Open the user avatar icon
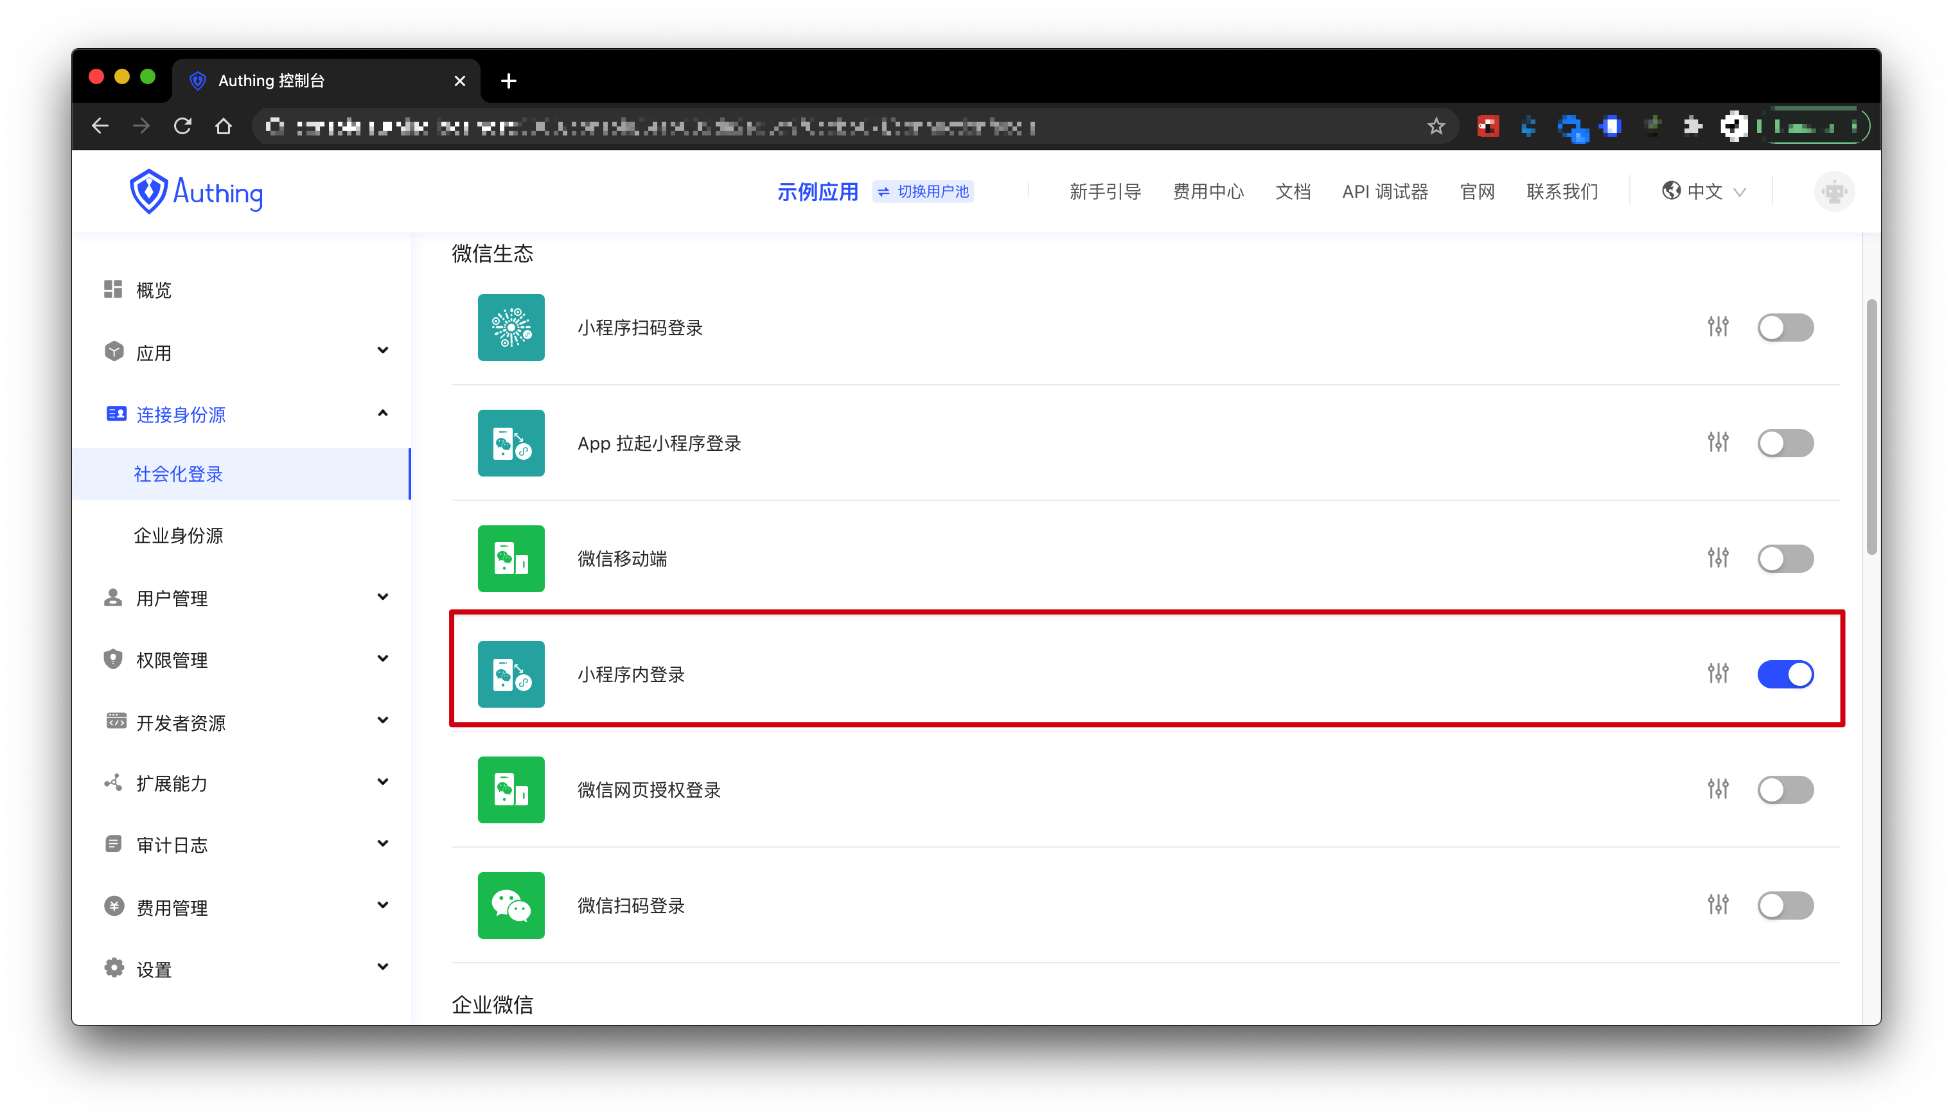This screenshot has width=1953, height=1120. [1834, 191]
